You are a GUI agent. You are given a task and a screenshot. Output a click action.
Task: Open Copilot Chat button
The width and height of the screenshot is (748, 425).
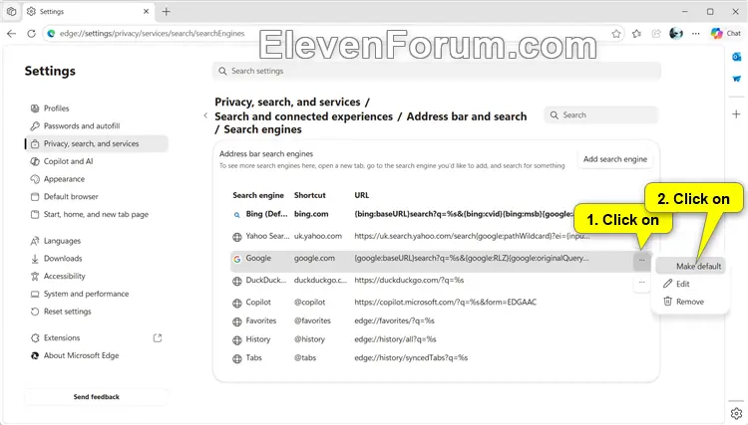coord(726,33)
